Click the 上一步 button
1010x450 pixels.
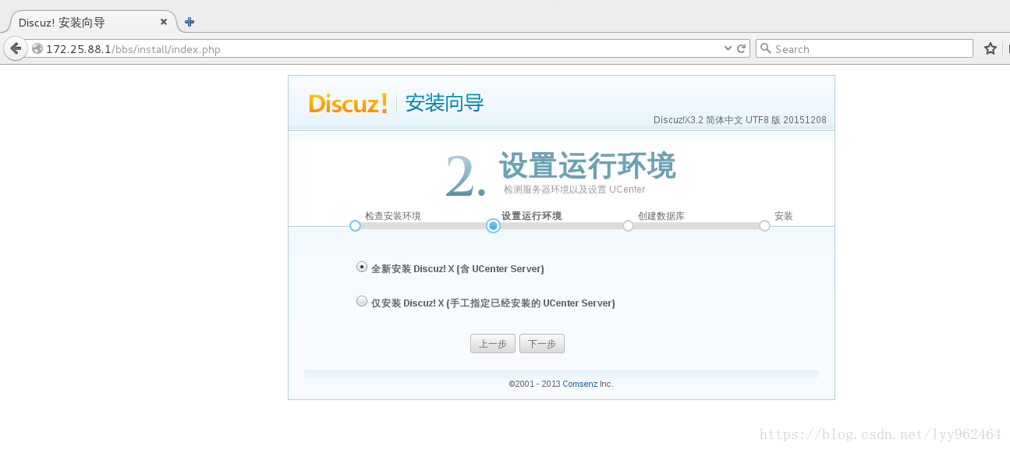pyautogui.click(x=493, y=344)
